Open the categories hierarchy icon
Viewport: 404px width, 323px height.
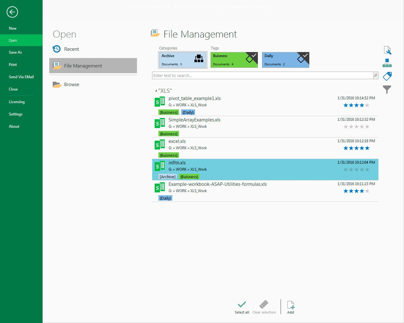coord(387,63)
